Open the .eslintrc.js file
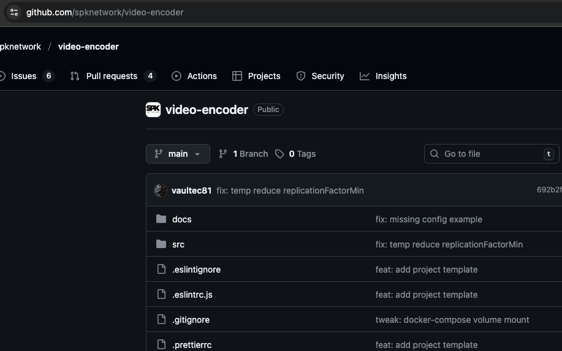 click(x=192, y=295)
